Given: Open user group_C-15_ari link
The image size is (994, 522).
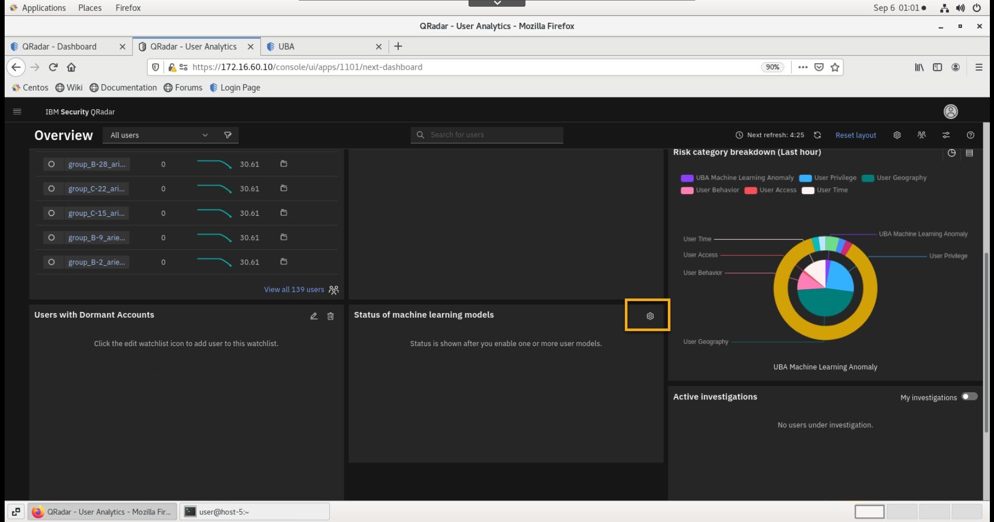Looking at the screenshot, I should [x=96, y=213].
